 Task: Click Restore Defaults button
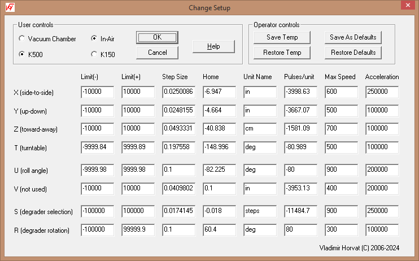(353, 53)
